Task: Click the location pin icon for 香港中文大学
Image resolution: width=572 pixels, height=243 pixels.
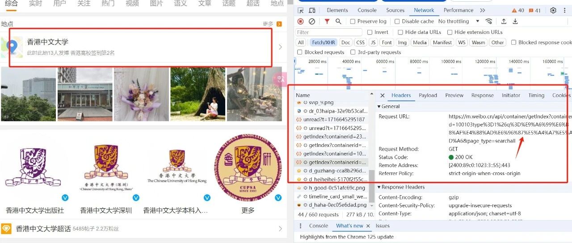Action: 12,47
